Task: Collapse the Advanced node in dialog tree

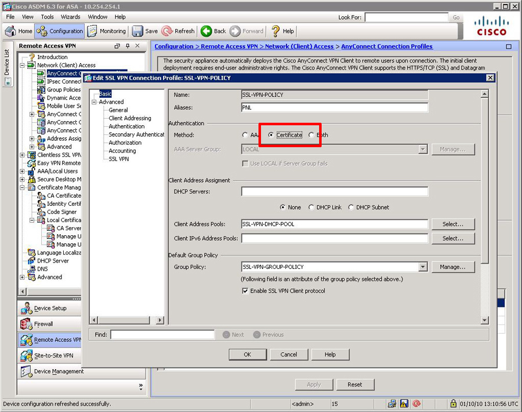Action: pyautogui.click(x=94, y=102)
